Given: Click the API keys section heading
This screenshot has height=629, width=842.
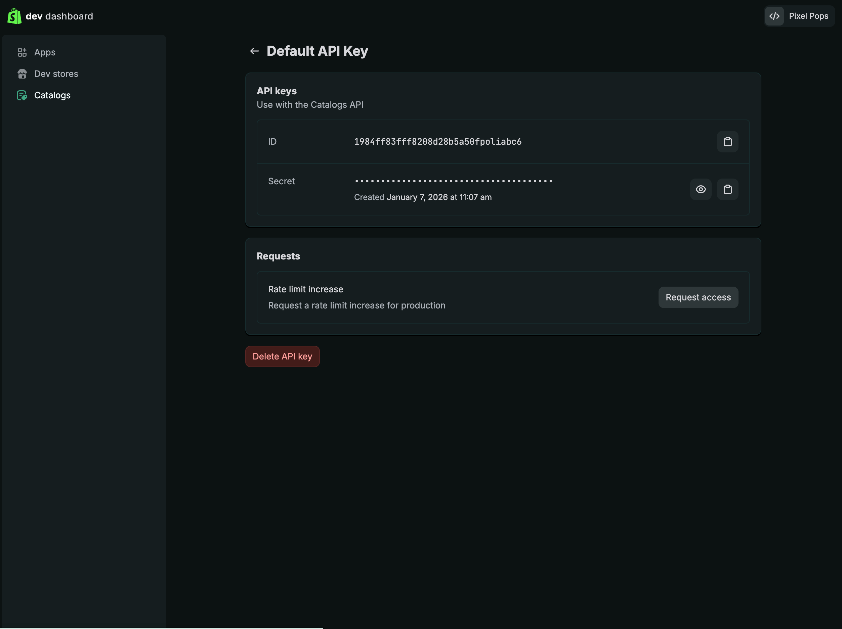Looking at the screenshot, I should click(277, 91).
